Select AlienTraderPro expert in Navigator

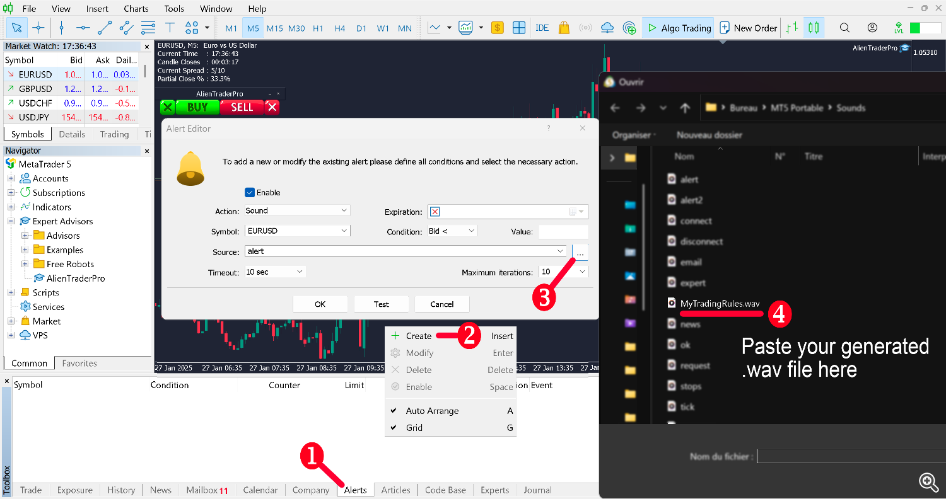75,278
